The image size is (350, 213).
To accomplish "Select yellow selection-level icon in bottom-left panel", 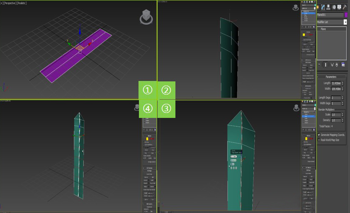I will point(147,139).
